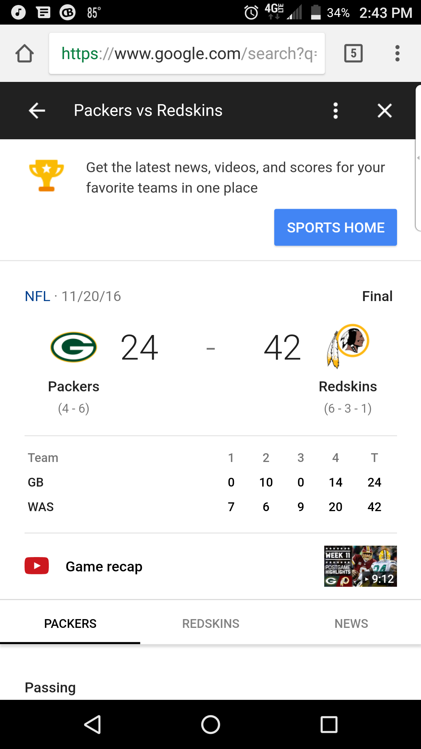Tap the Washington Redskins logo

[348, 346]
